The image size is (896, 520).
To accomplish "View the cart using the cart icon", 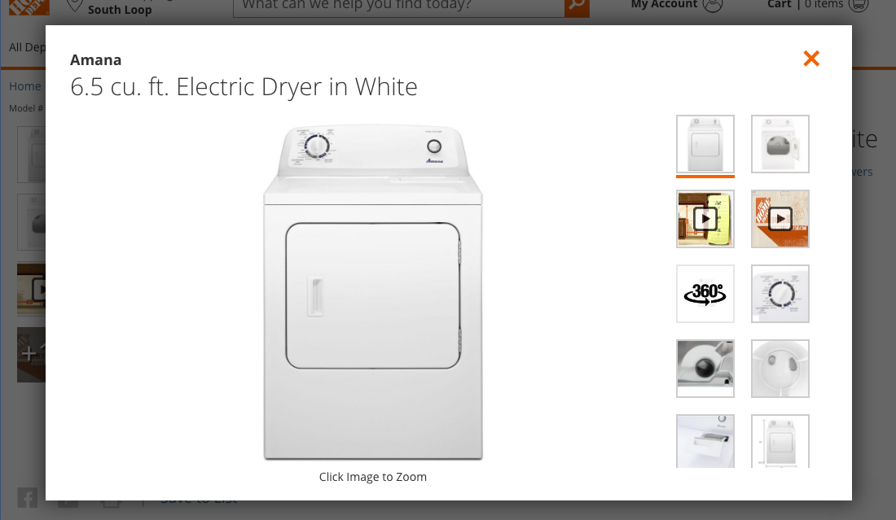I will [858, 5].
